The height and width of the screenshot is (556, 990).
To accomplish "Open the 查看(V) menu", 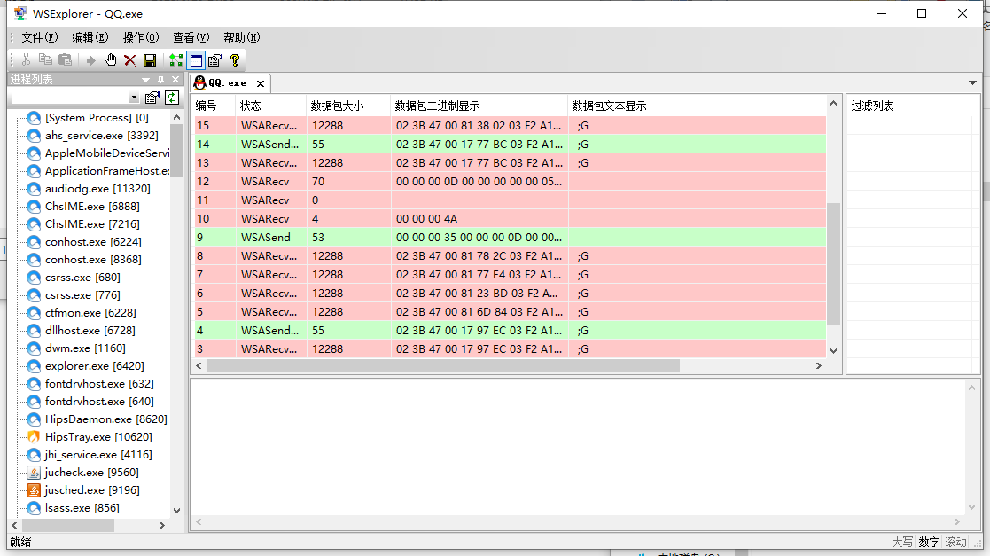I will point(191,37).
